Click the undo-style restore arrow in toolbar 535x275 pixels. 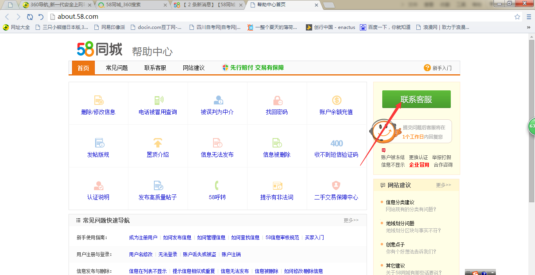41,17
